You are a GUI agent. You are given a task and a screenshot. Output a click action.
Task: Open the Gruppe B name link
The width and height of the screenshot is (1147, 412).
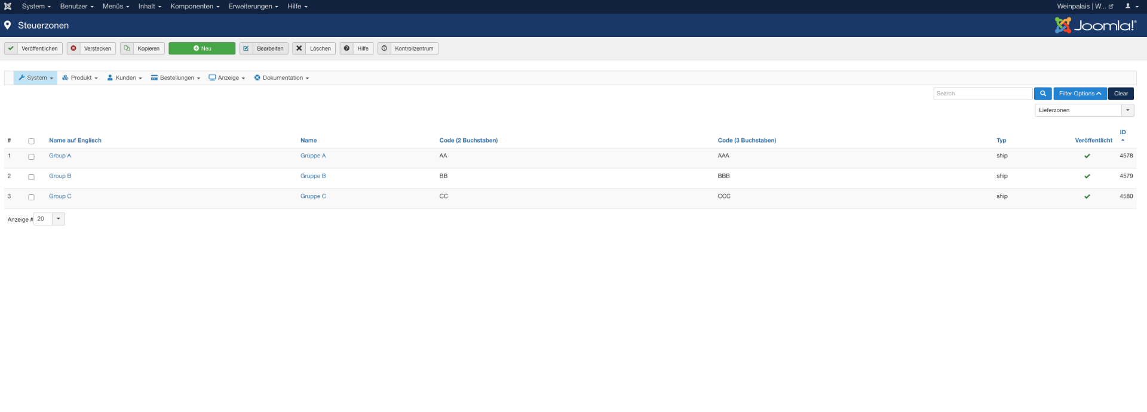313,176
